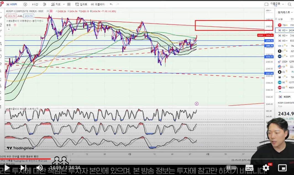This screenshot has height=175, width=294.
Task: Click the pink square toggle beside chart title
Action: coord(51,11)
